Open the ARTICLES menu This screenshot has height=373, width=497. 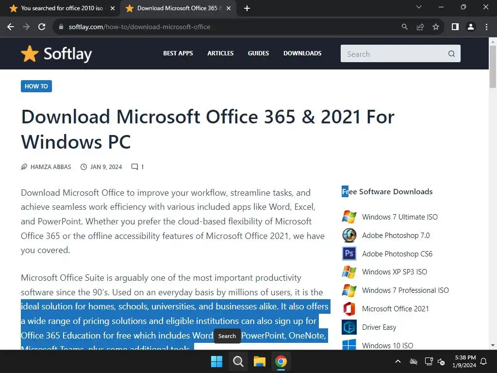click(220, 53)
